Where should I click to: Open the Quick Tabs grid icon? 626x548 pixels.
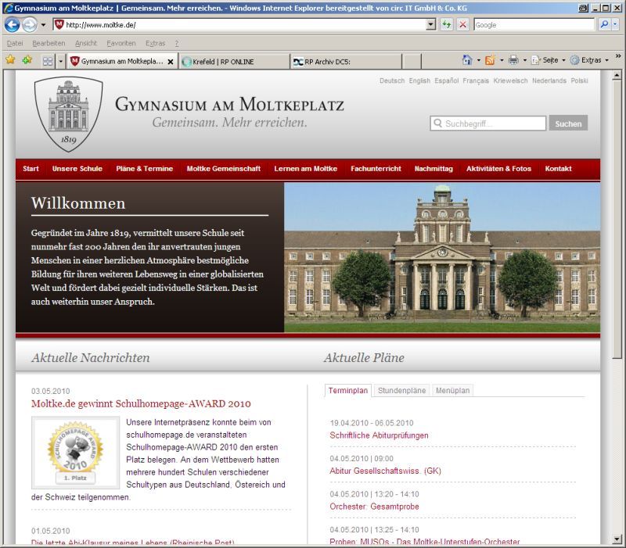point(48,61)
